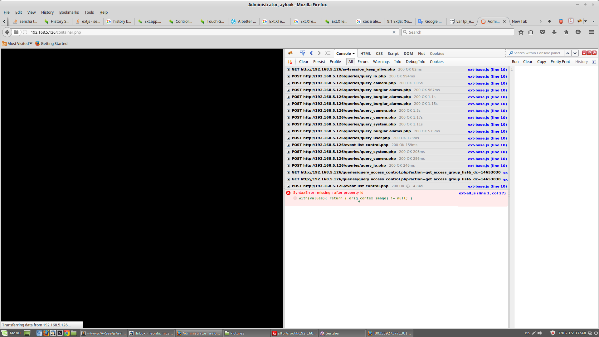Navigate back with the browser back arrow

click(7, 32)
